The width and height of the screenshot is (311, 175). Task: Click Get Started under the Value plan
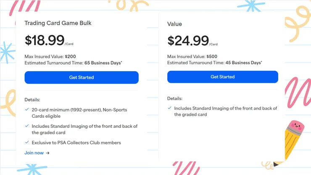point(222,77)
